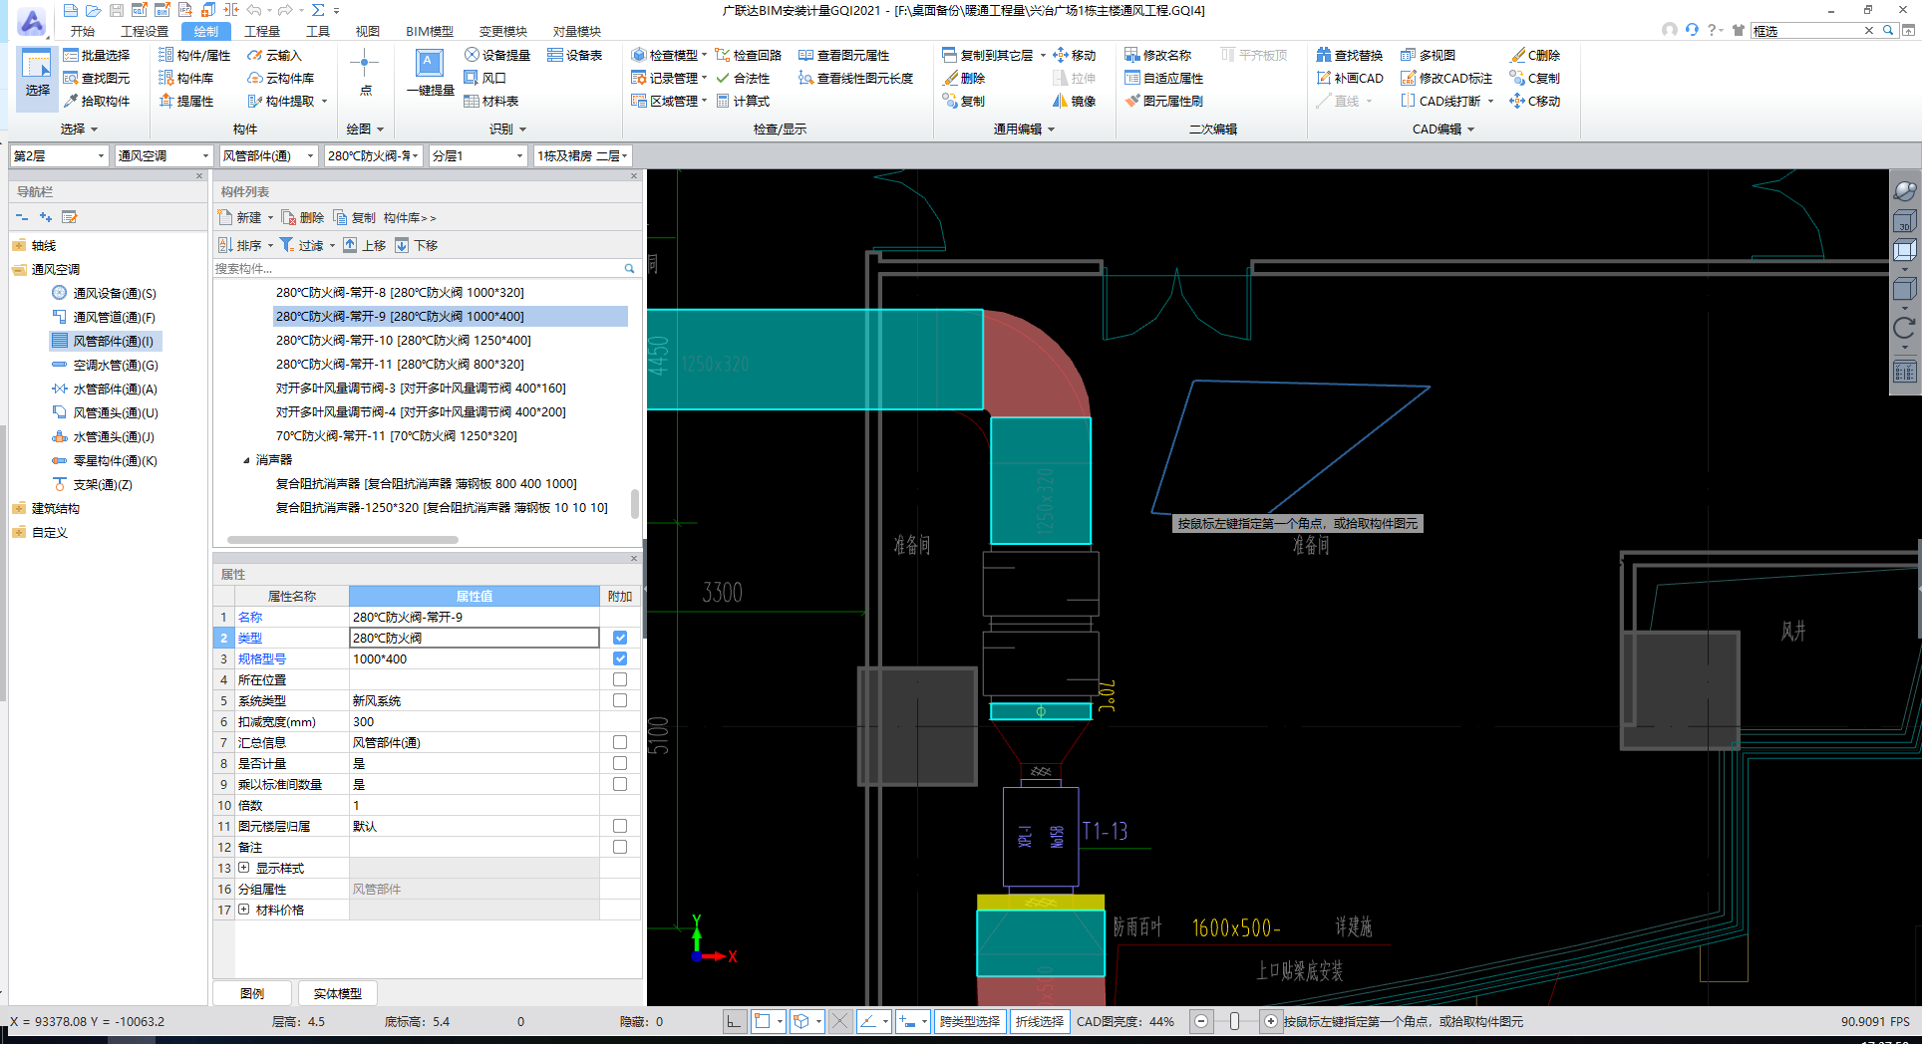This screenshot has height=1044, width=1922.
Task: Click the 实体模型 button
Action: click(337, 993)
